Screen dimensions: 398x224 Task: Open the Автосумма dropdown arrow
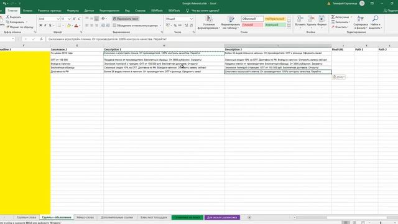click(351, 17)
